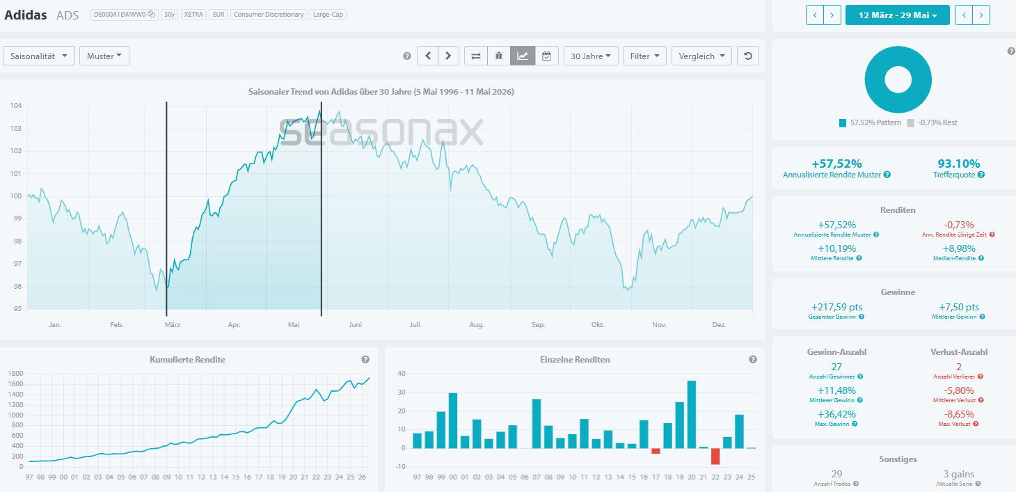Open help icon beside Max. Gewinn
1016x492 pixels.
pos(855,424)
